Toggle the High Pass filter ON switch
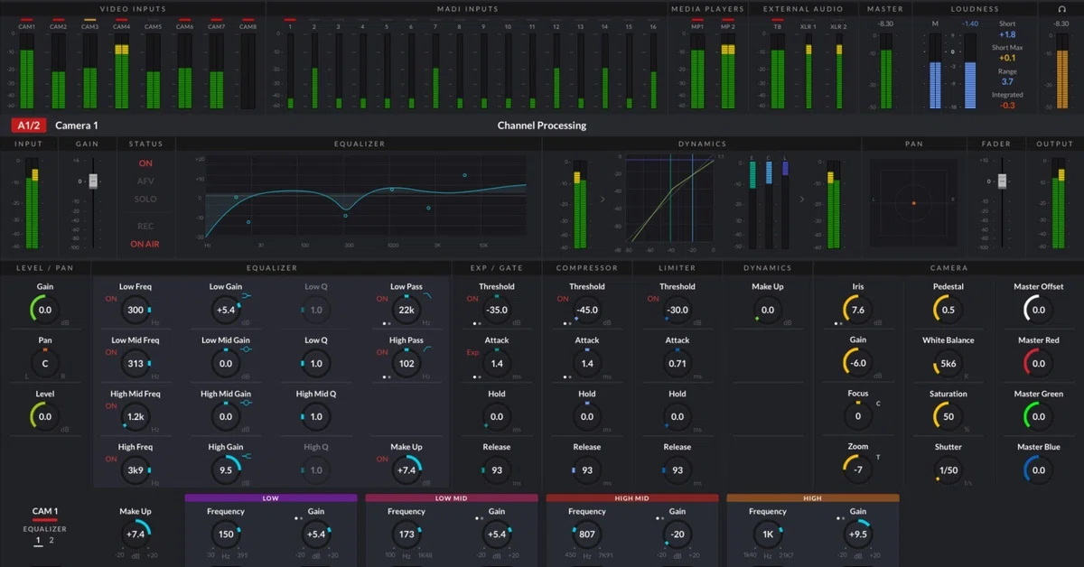This screenshot has height=567, width=1084. coord(383,352)
